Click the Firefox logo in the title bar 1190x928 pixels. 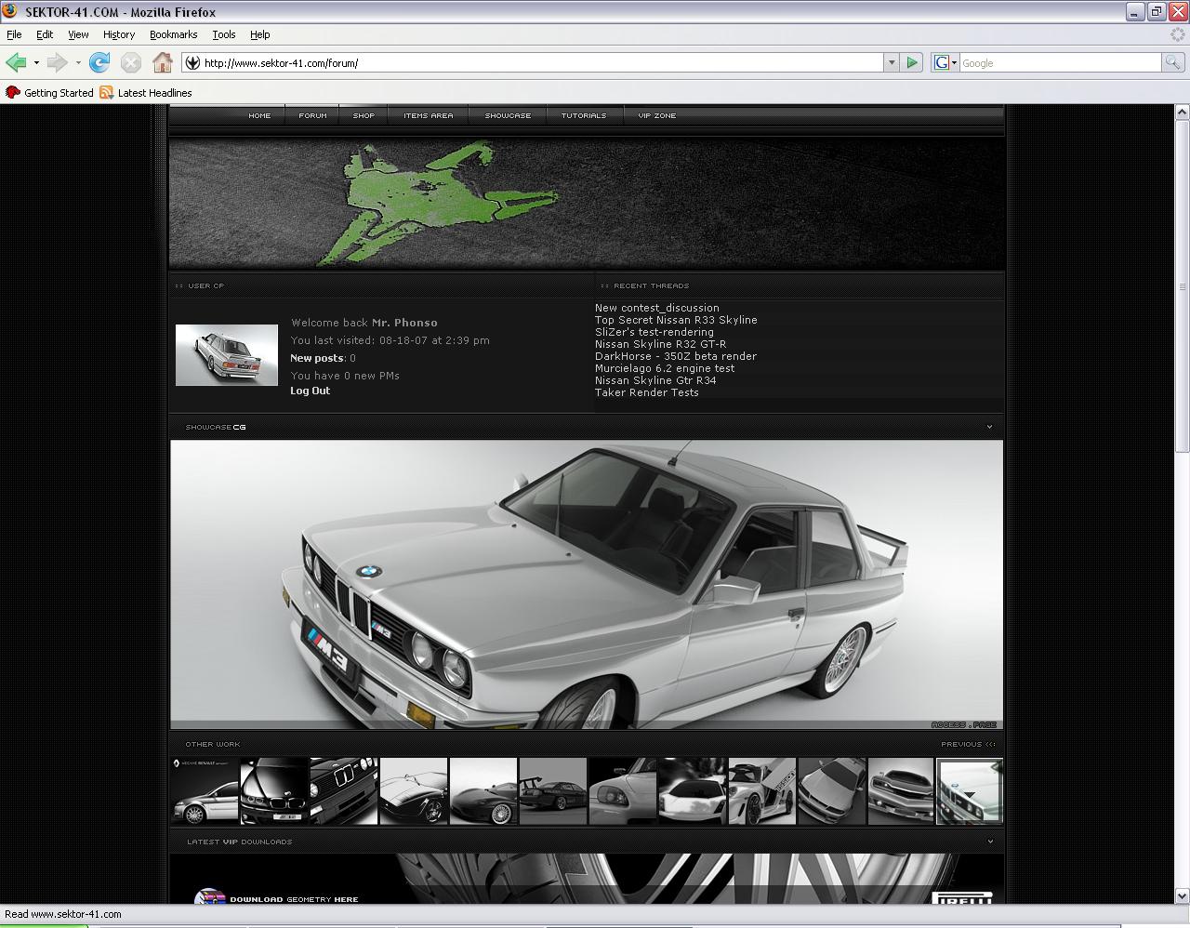tap(11, 11)
